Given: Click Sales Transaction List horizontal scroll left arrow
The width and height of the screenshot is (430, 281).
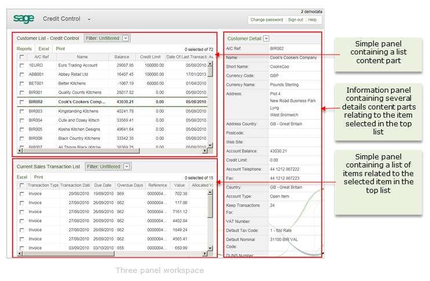Looking at the screenshot, I should (x=20, y=254).
